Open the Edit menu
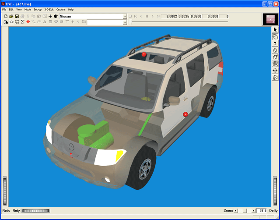 point(11,10)
